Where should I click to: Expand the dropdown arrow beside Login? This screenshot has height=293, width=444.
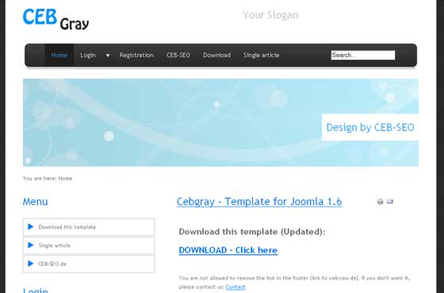(x=108, y=55)
